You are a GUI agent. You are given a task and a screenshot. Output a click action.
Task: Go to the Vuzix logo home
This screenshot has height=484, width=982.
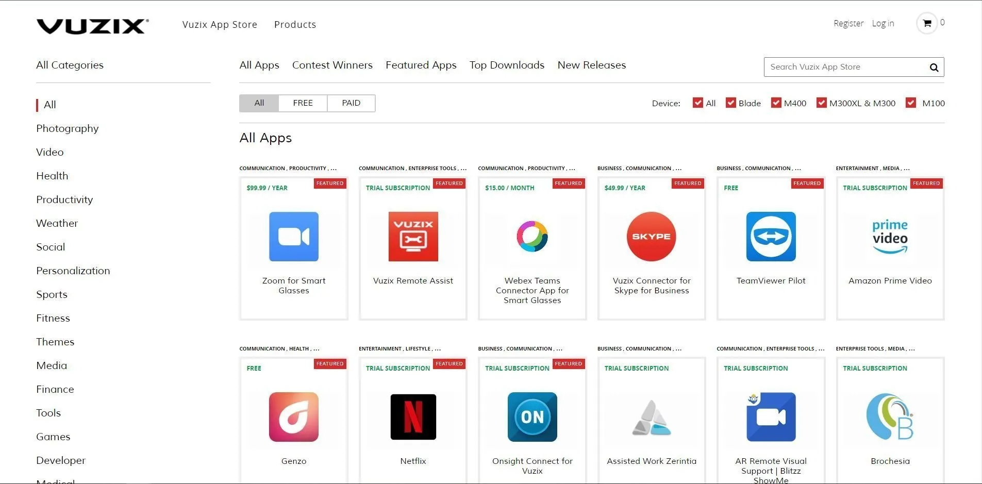pyautogui.click(x=93, y=26)
